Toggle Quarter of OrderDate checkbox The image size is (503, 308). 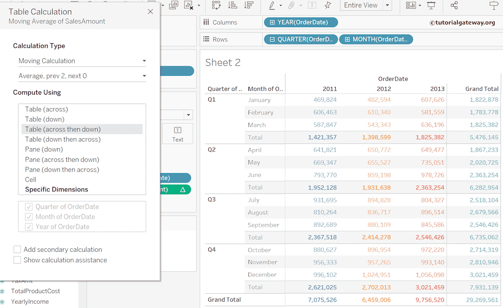pyautogui.click(x=28, y=207)
